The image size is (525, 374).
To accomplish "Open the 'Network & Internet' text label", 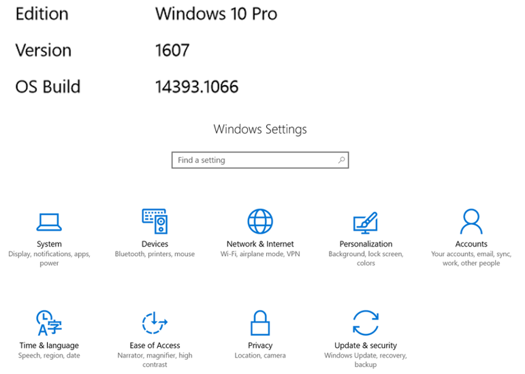I will 260,244.
